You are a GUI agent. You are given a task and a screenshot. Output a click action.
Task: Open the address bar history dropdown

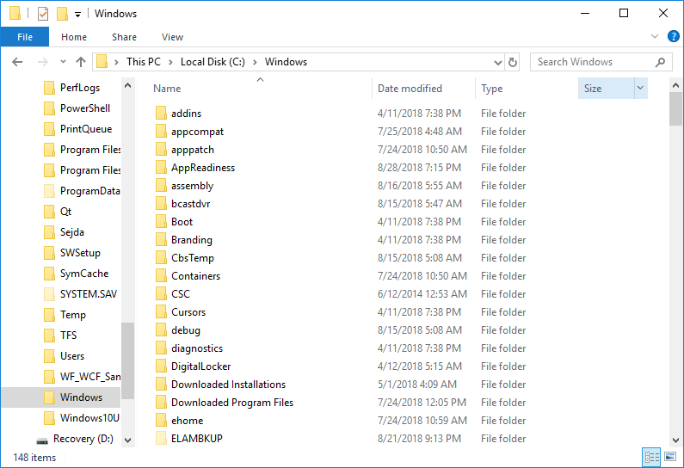pos(498,62)
